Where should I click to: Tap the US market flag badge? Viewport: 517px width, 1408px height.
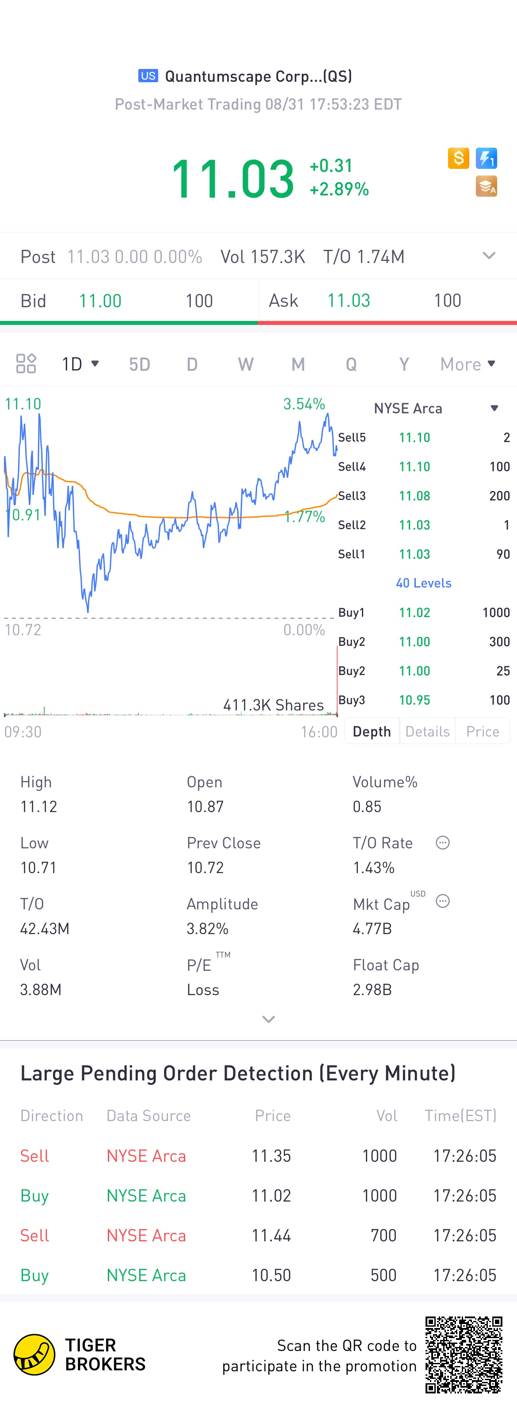[148, 76]
